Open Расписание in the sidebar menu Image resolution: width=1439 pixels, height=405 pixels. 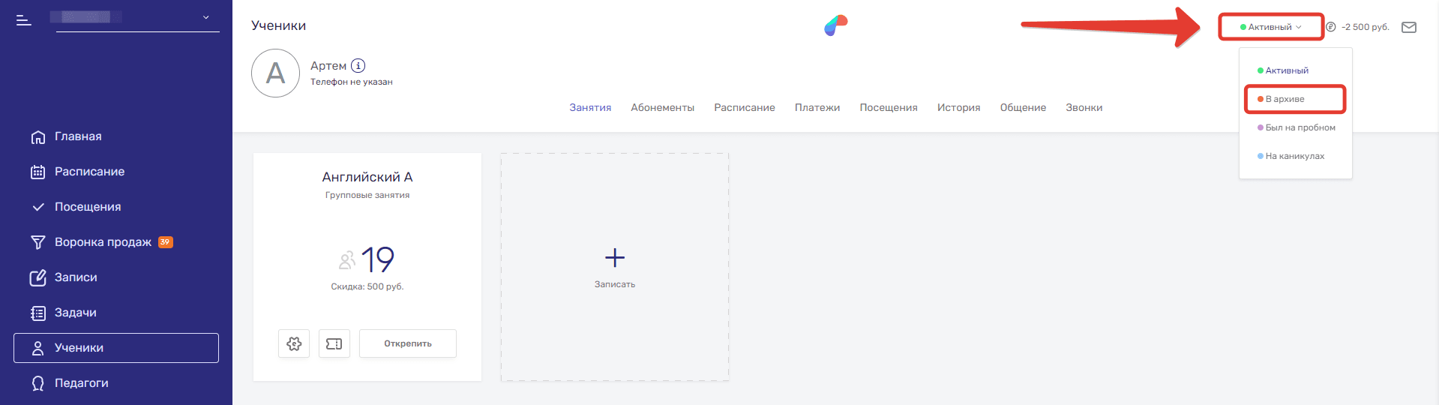[89, 172]
